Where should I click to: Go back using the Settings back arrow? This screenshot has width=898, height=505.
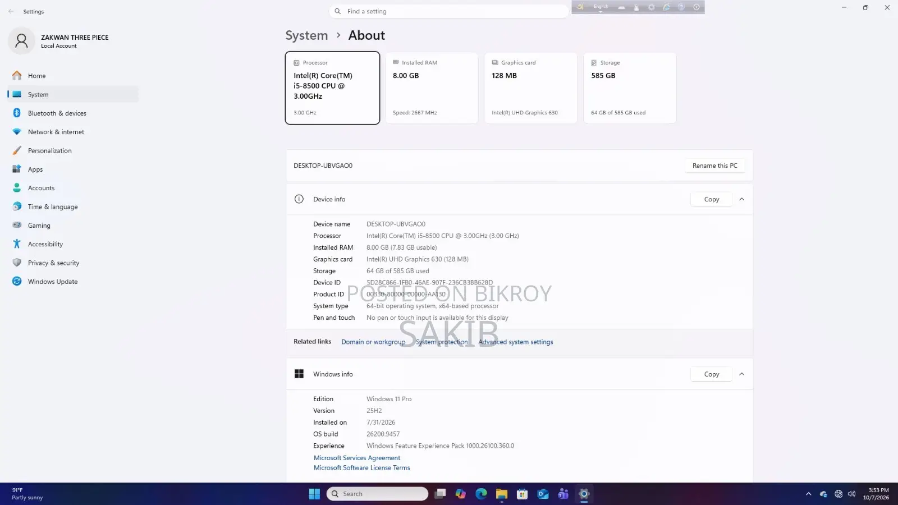pyautogui.click(x=11, y=11)
